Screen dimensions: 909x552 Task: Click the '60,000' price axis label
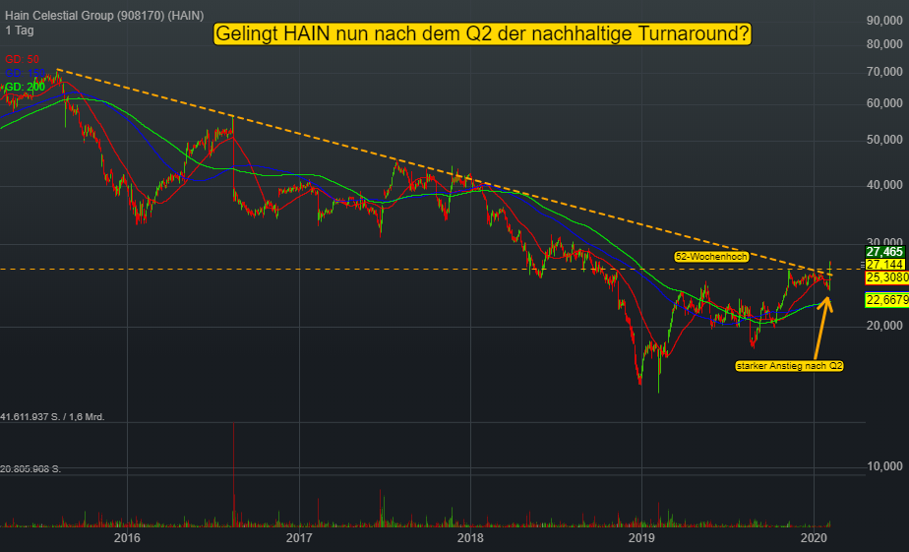pyautogui.click(x=884, y=103)
